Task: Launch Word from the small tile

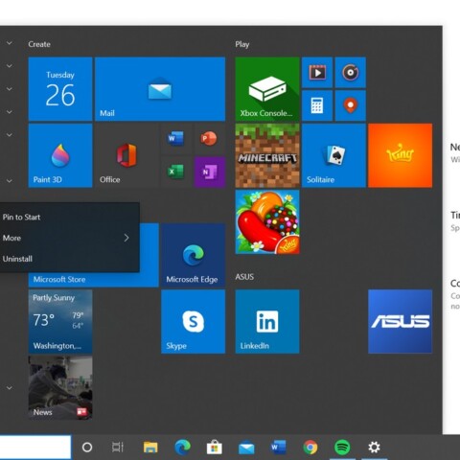Action: tap(176, 139)
